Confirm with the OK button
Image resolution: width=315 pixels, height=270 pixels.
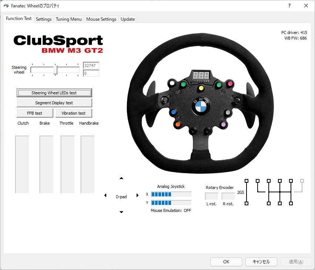point(226,262)
